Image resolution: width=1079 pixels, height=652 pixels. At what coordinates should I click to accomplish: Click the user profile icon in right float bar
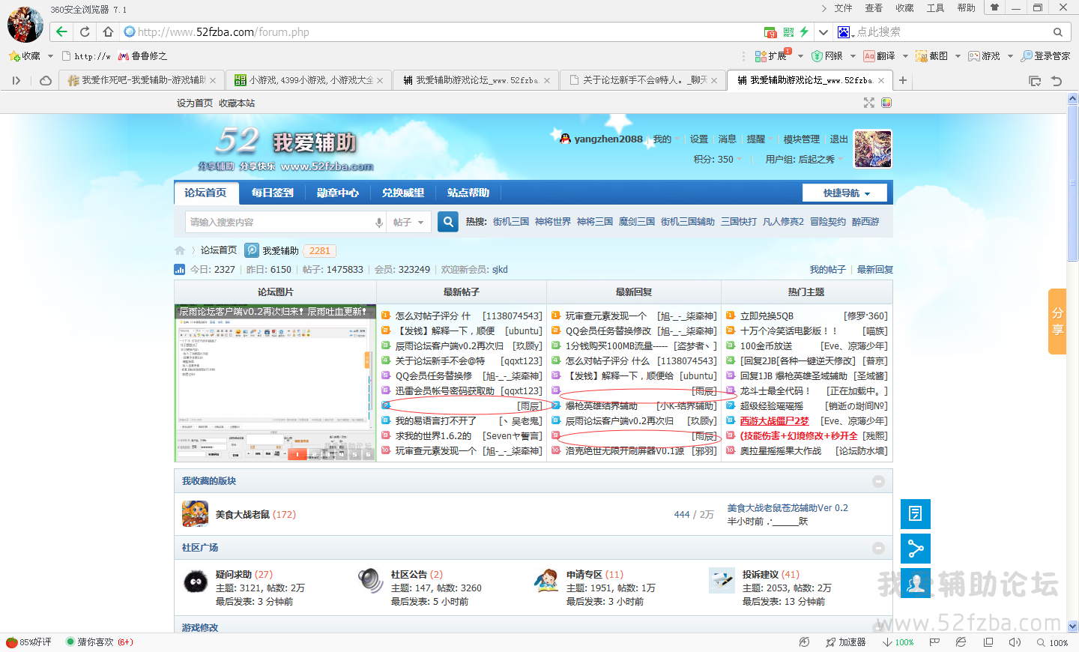pos(916,583)
